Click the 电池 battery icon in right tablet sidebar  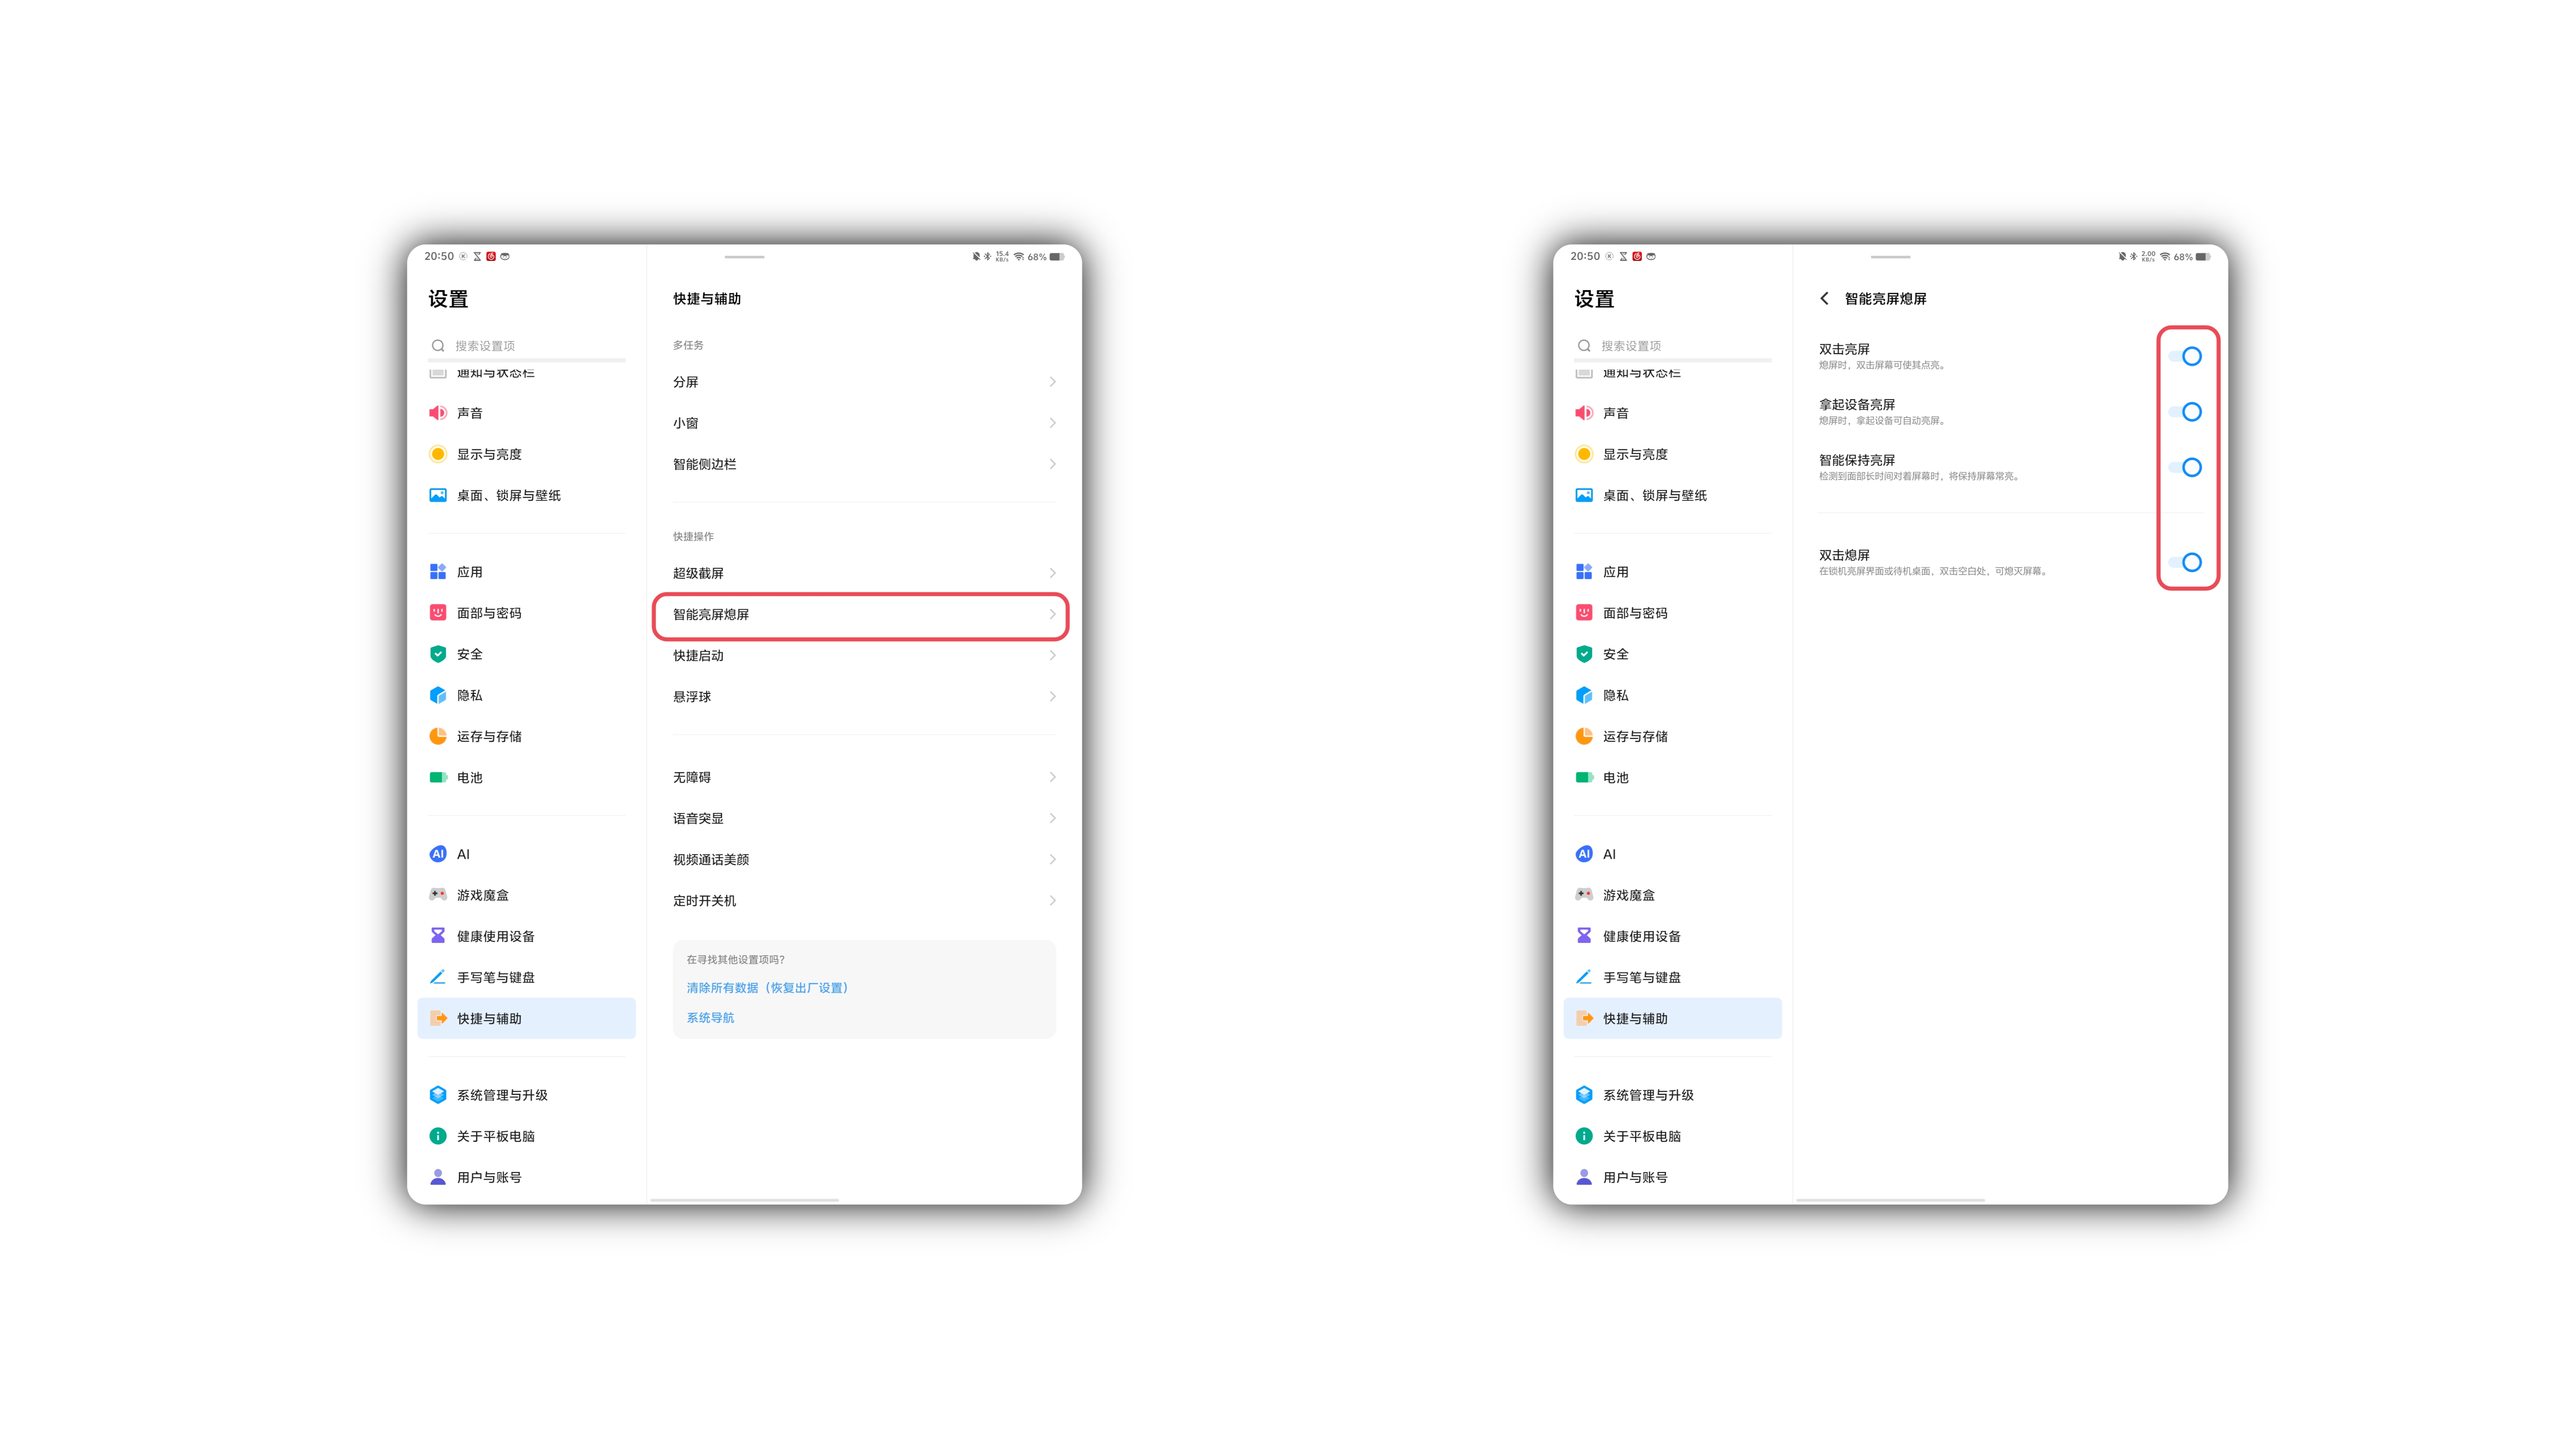[1583, 777]
